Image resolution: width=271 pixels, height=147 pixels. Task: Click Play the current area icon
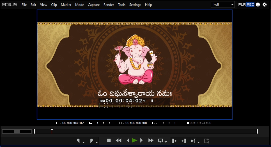coord(193,141)
